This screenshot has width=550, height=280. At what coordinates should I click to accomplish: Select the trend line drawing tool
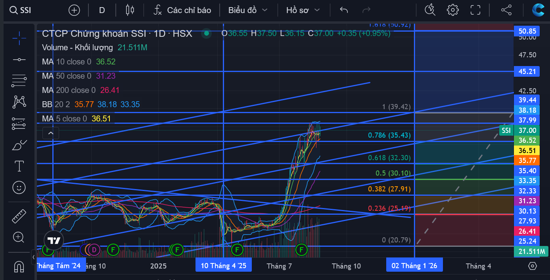pos(19,60)
